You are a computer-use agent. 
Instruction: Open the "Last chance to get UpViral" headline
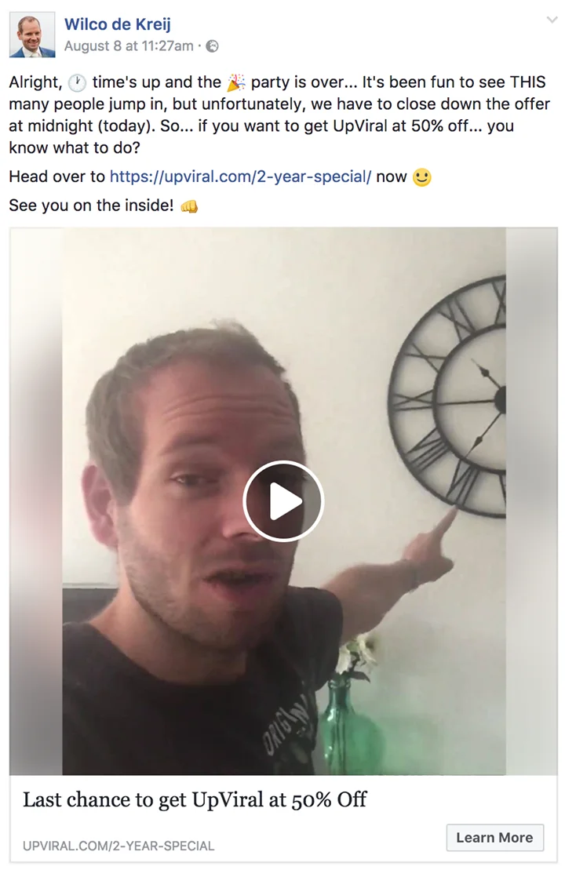[195, 799]
